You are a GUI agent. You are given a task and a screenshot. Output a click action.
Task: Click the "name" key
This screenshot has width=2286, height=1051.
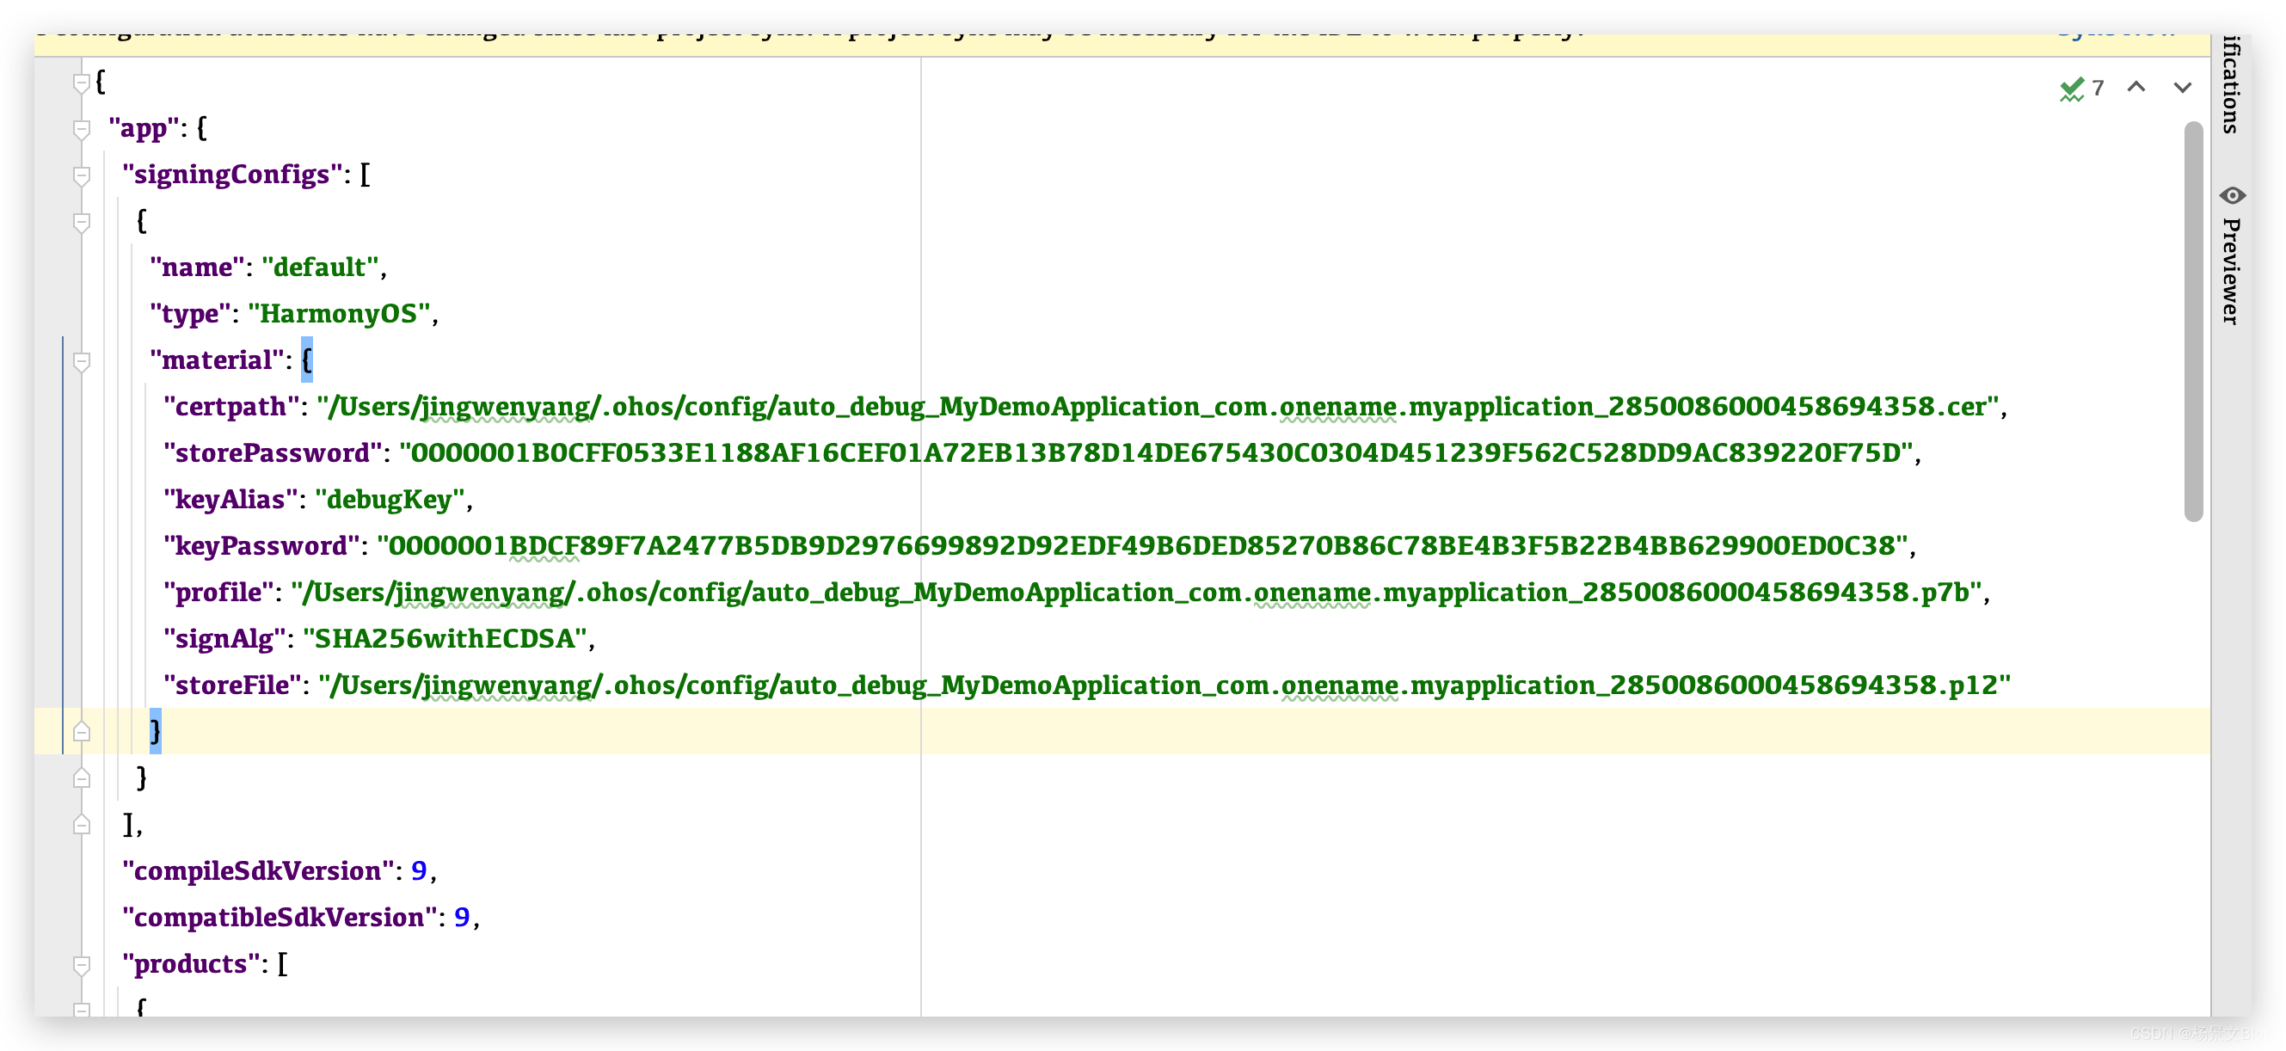click(x=197, y=267)
